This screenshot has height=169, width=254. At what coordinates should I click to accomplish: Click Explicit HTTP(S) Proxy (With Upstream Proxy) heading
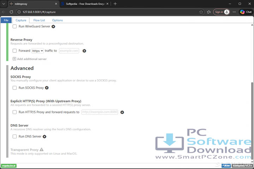pyautogui.click(x=46, y=101)
